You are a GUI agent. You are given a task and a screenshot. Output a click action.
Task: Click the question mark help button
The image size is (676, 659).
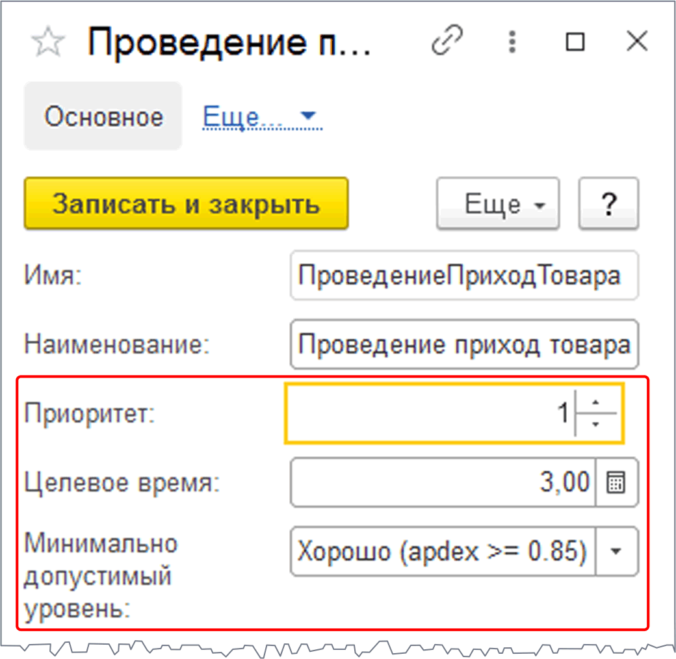[x=608, y=204]
